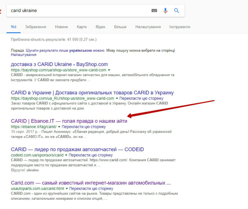Open Налаштування in the search toolbar
The height and width of the screenshot is (209, 248).
click(148, 27)
